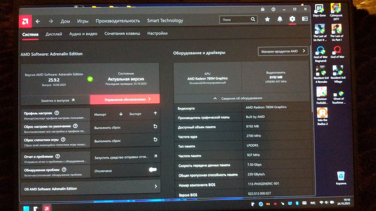Screen dimensions: 376x211
Task: Click Управление обновлениями button
Action: [x=125, y=99]
